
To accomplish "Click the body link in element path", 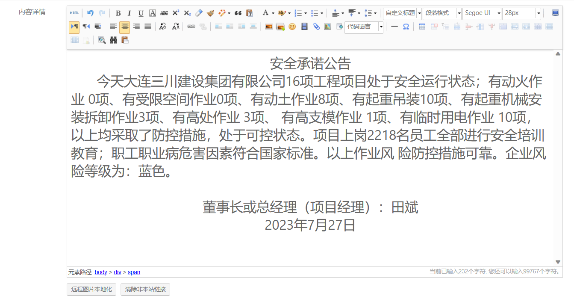I will point(101,272).
